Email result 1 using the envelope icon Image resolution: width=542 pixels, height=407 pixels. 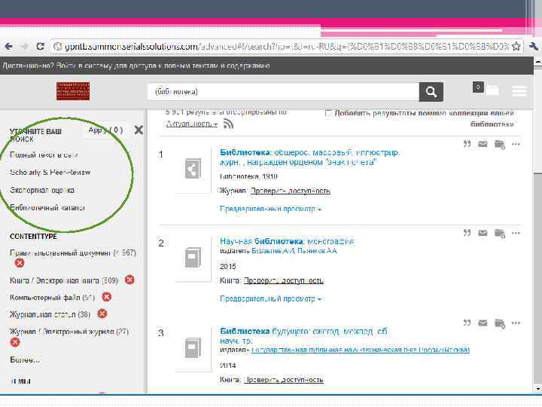483,144
